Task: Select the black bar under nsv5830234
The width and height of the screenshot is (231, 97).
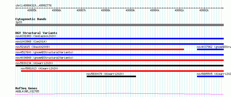Action: (x=119, y=66)
